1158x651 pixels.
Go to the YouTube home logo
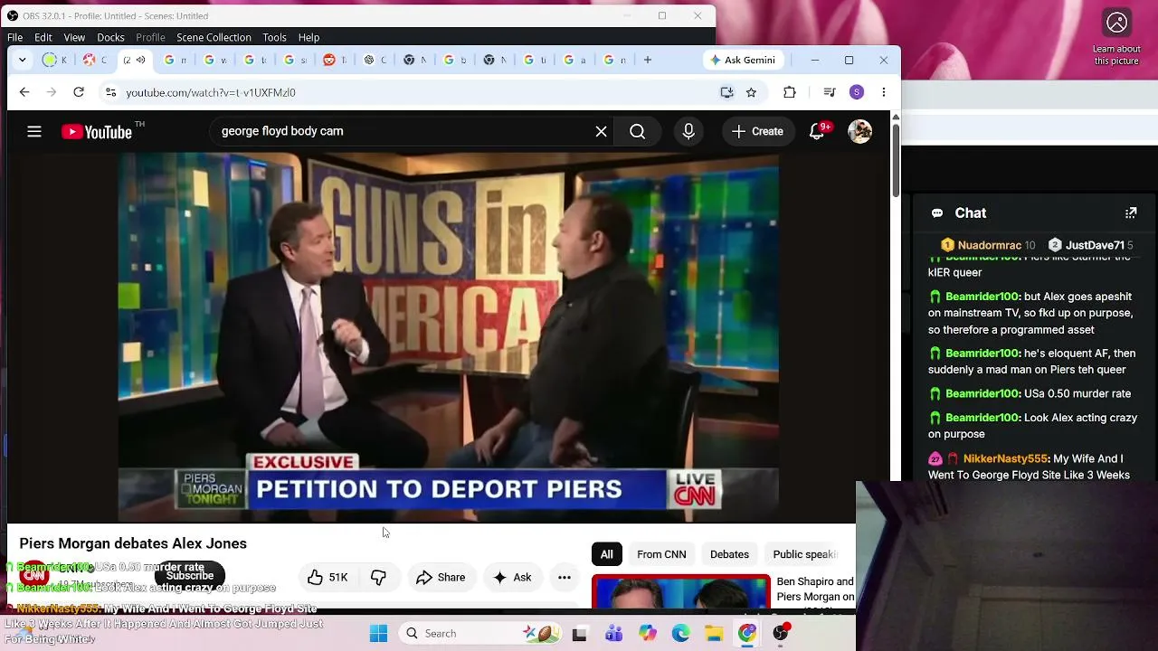click(x=97, y=132)
